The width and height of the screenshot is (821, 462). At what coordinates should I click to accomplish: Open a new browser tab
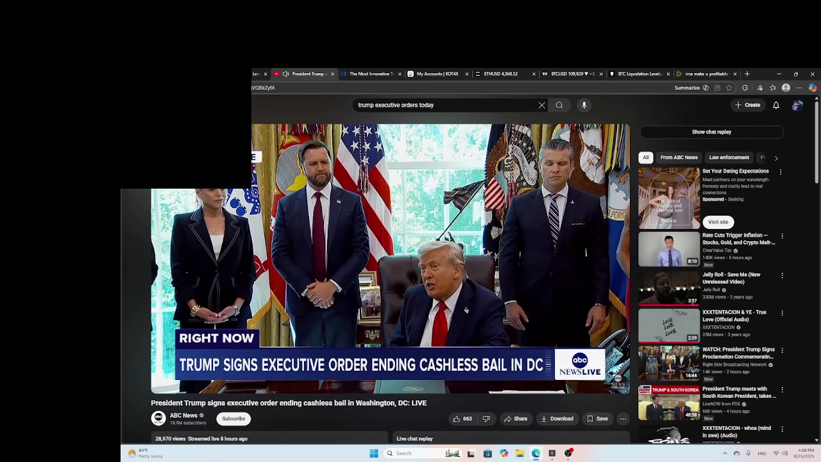coord(747,74)
